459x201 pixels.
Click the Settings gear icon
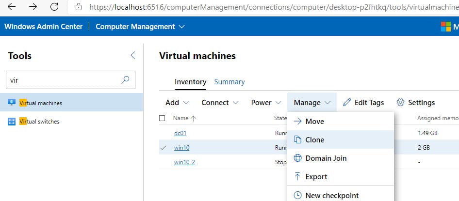[400, 102]
